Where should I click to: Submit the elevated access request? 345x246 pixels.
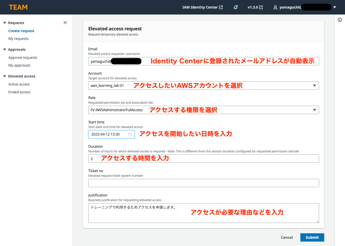click(312, 237)
